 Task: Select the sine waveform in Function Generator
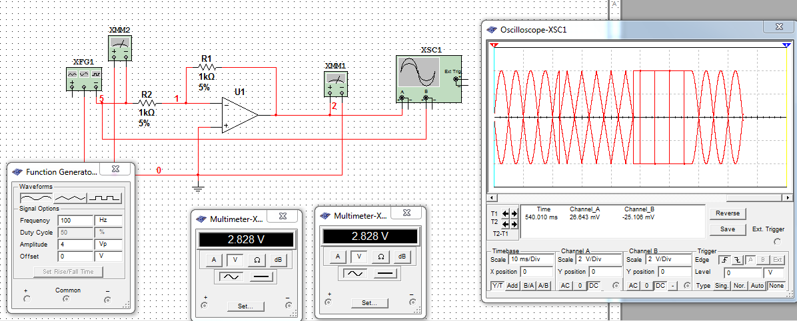pyautogui.click(x=36, y=197)
